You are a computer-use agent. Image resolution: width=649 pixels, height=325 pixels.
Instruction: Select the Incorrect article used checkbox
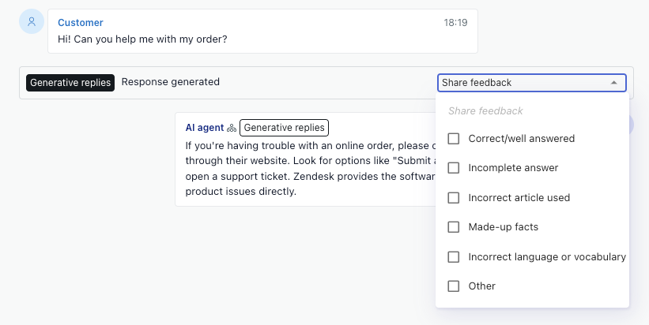[x=454, y=198]
